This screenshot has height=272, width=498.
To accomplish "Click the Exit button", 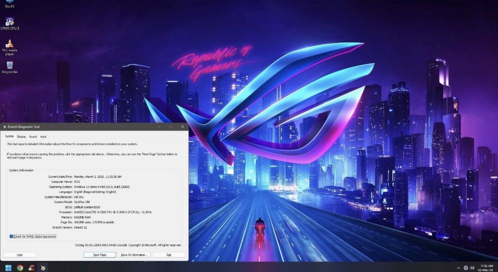I will (x=169, y=255).
